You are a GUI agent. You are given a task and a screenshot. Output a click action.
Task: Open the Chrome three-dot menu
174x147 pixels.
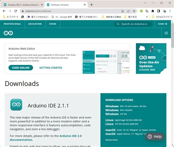coord(170,11)
